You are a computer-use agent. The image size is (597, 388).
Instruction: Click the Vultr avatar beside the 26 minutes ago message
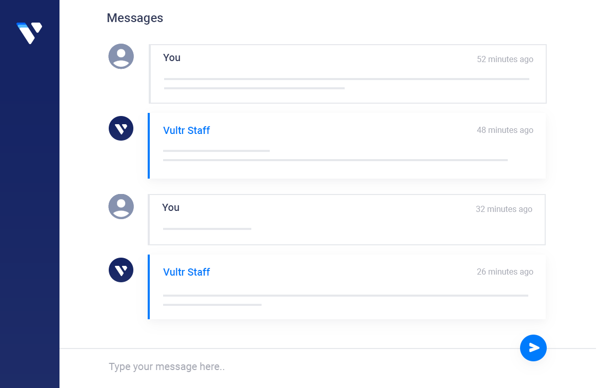tap(121, 270)
